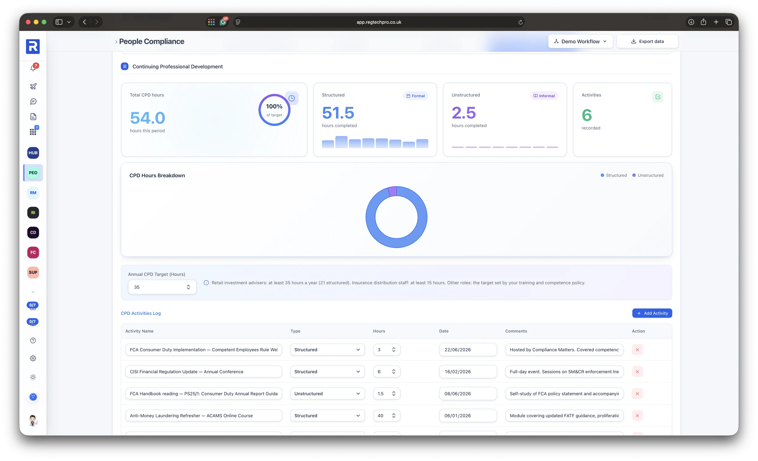Open the FC module
The image size is (758, 461).
33,252
